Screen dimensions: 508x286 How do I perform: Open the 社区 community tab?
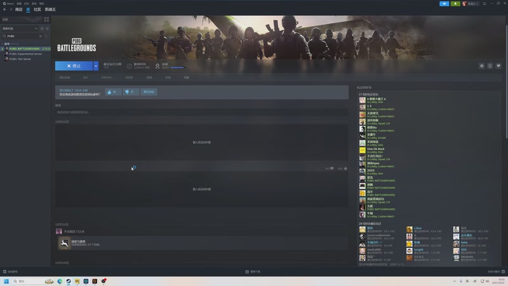coord(37,10)
